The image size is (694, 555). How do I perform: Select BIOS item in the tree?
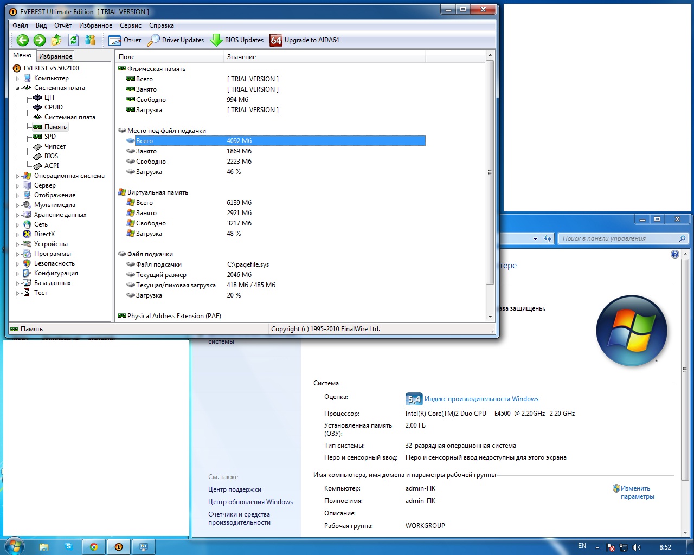coord(51,156)
